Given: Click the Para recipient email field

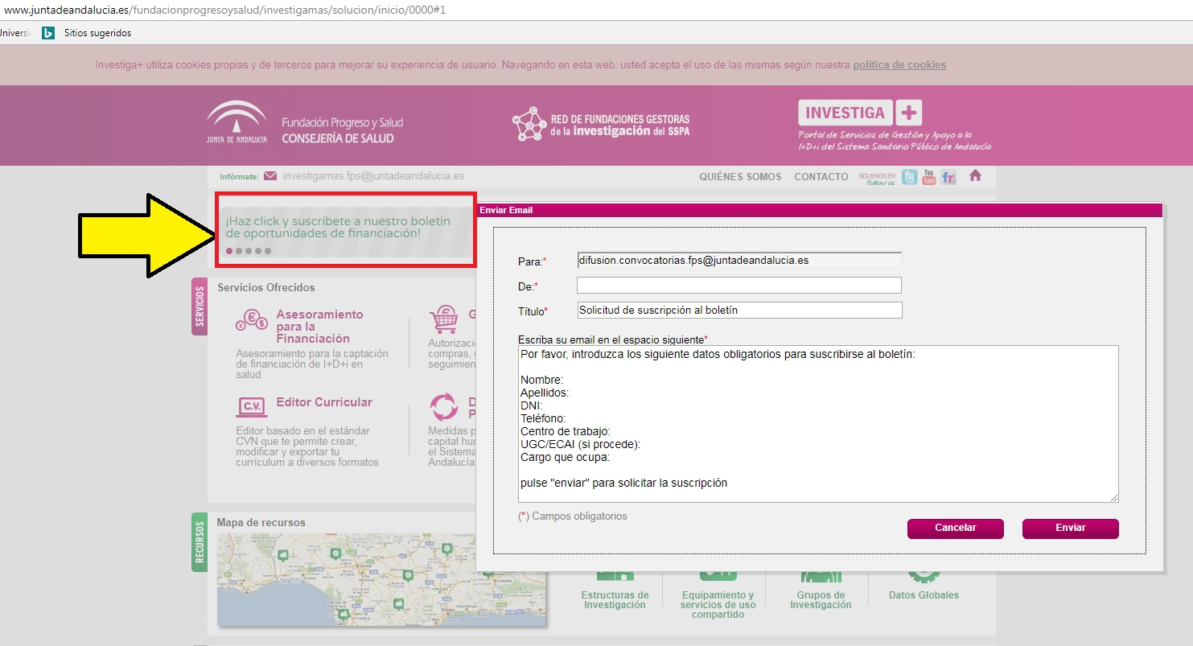Looking at the screenshot, I should [x=739, y=261].
